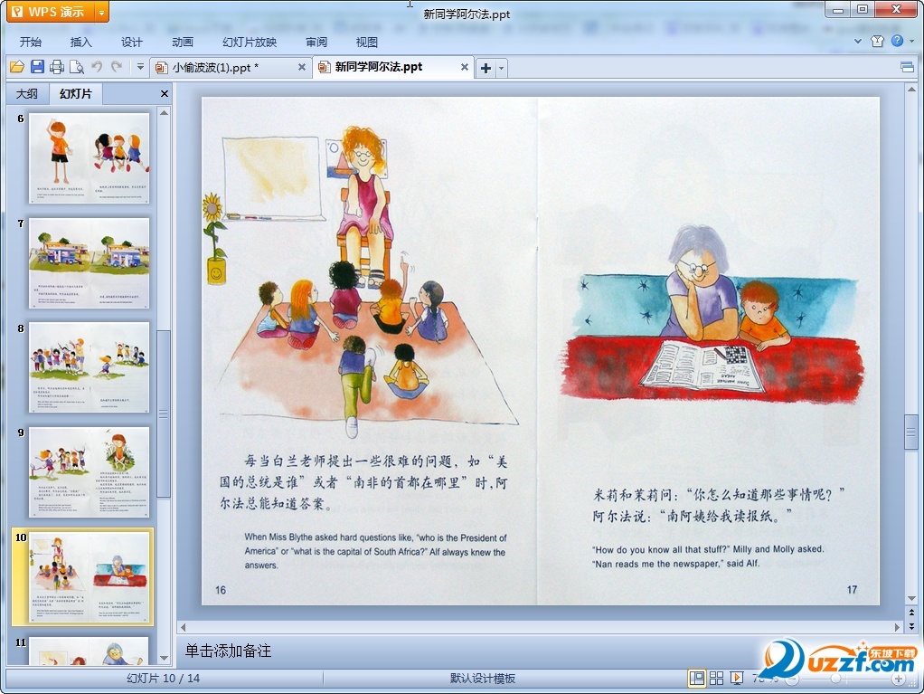Select the English text on page 17
The width and height of the screenshot is (924, 694).
coord(708,556)
